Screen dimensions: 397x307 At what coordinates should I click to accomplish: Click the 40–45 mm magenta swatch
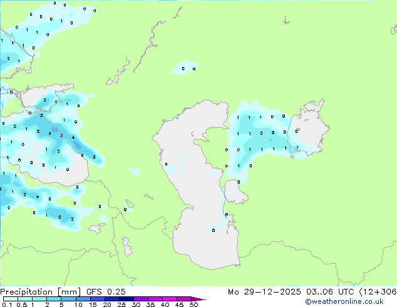click(x=170, y=299)
